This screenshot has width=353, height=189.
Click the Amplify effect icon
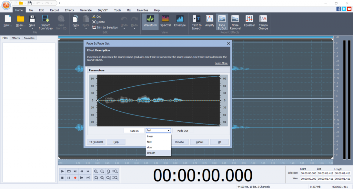point(210,21)
